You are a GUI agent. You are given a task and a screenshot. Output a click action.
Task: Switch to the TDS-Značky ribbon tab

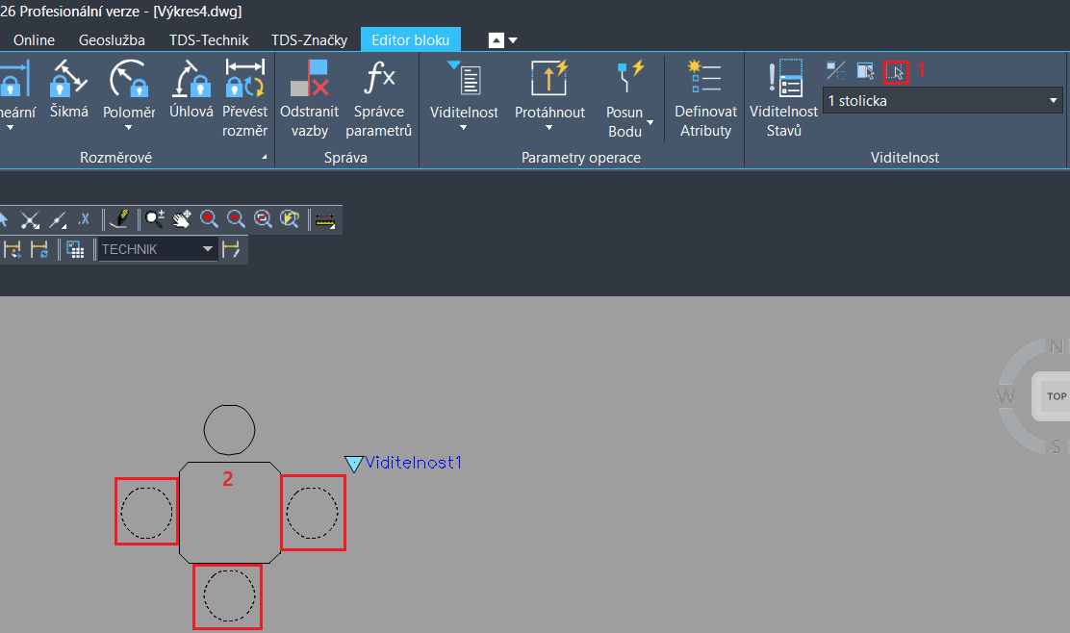point(309,39)
